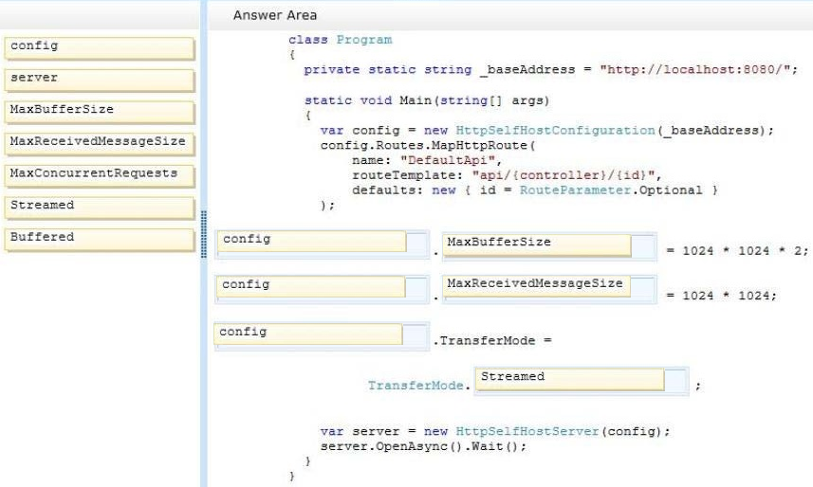Click RouteParameter in the defaults line
This screenshot has width=813, height=487.
(576, 190)
